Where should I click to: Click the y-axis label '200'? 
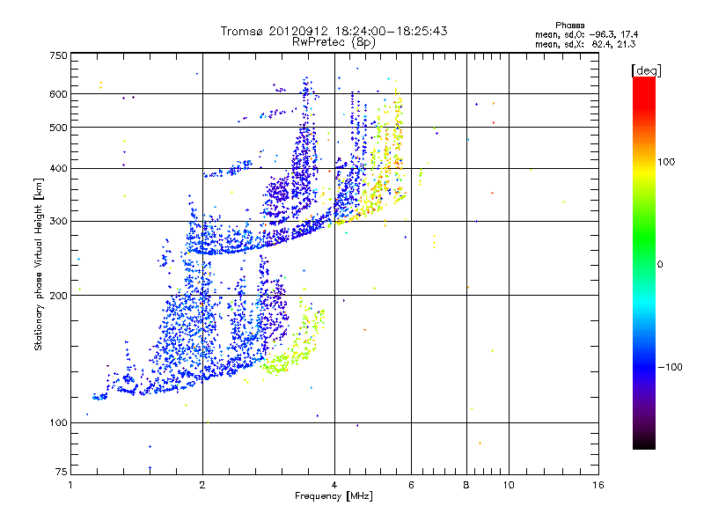click(58, 296)
